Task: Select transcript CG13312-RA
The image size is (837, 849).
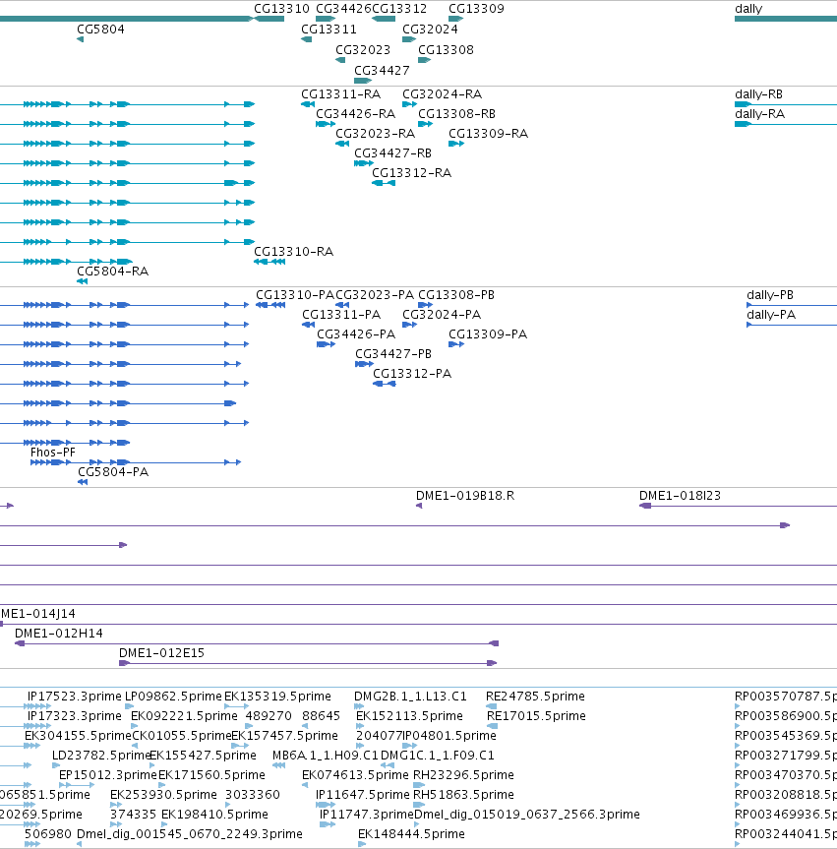Action: tap(411, 173)
